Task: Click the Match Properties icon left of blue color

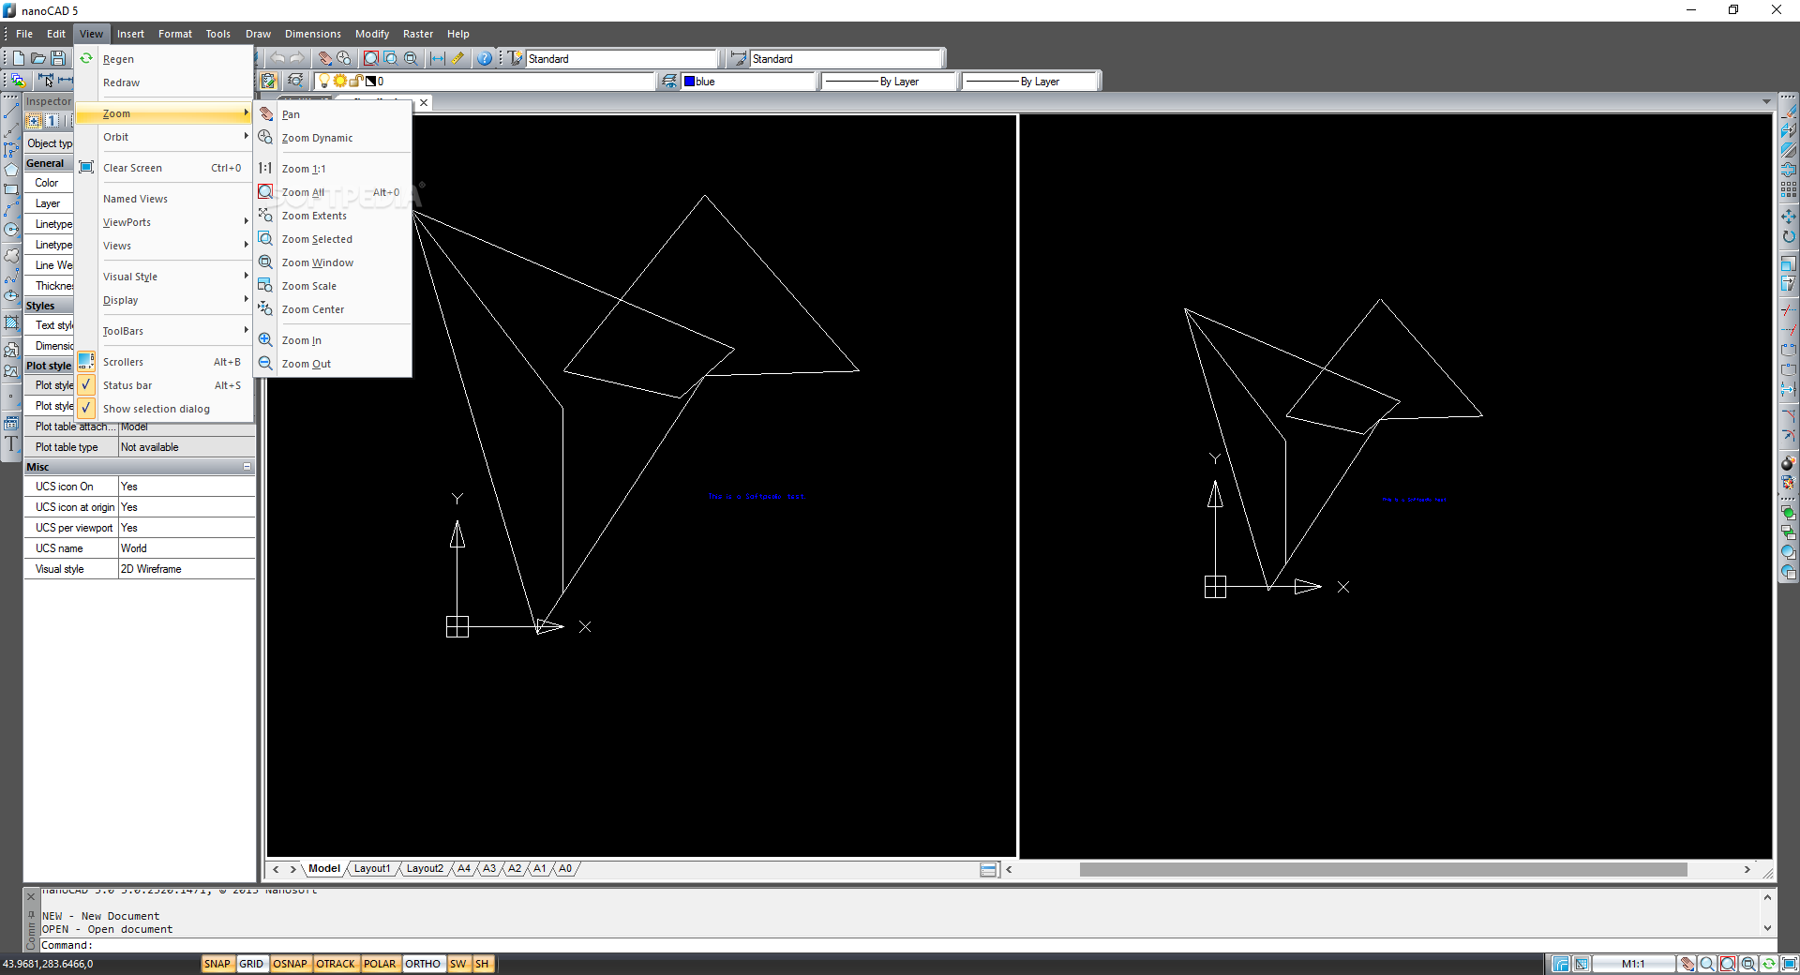Action: pos(669,82)
